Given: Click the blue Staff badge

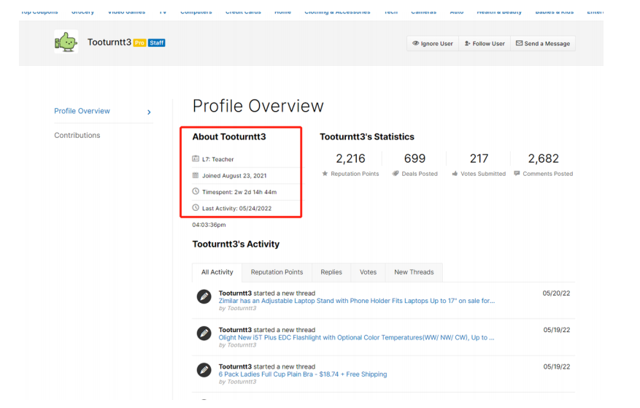Looking at the screenshot, I should coord(156,43).
